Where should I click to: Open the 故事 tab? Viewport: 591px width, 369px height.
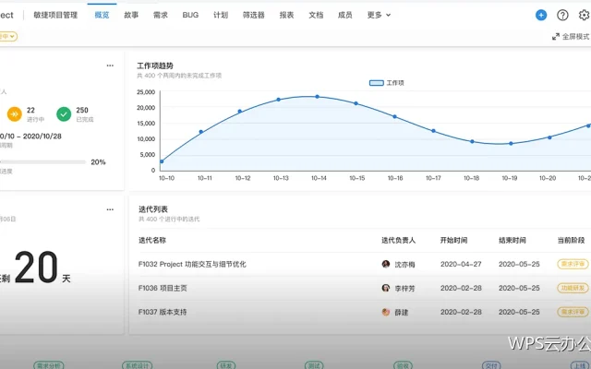(131, 15)
